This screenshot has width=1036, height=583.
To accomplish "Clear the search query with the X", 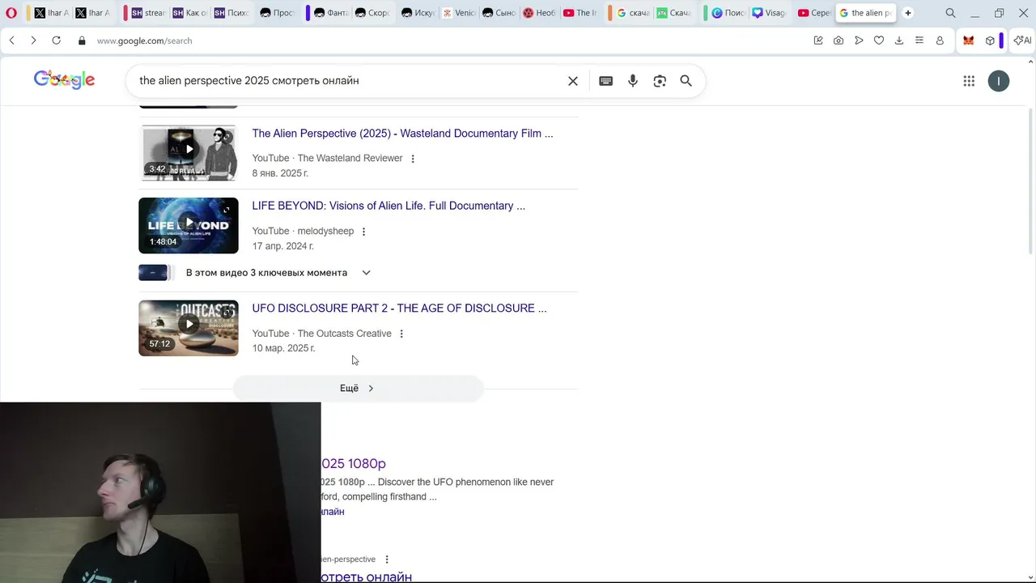I will [x=573, y=81].
